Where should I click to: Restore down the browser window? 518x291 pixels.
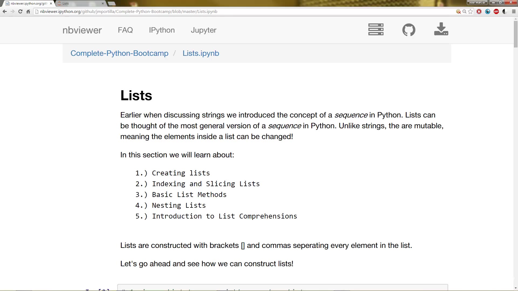tap(500, 2)
